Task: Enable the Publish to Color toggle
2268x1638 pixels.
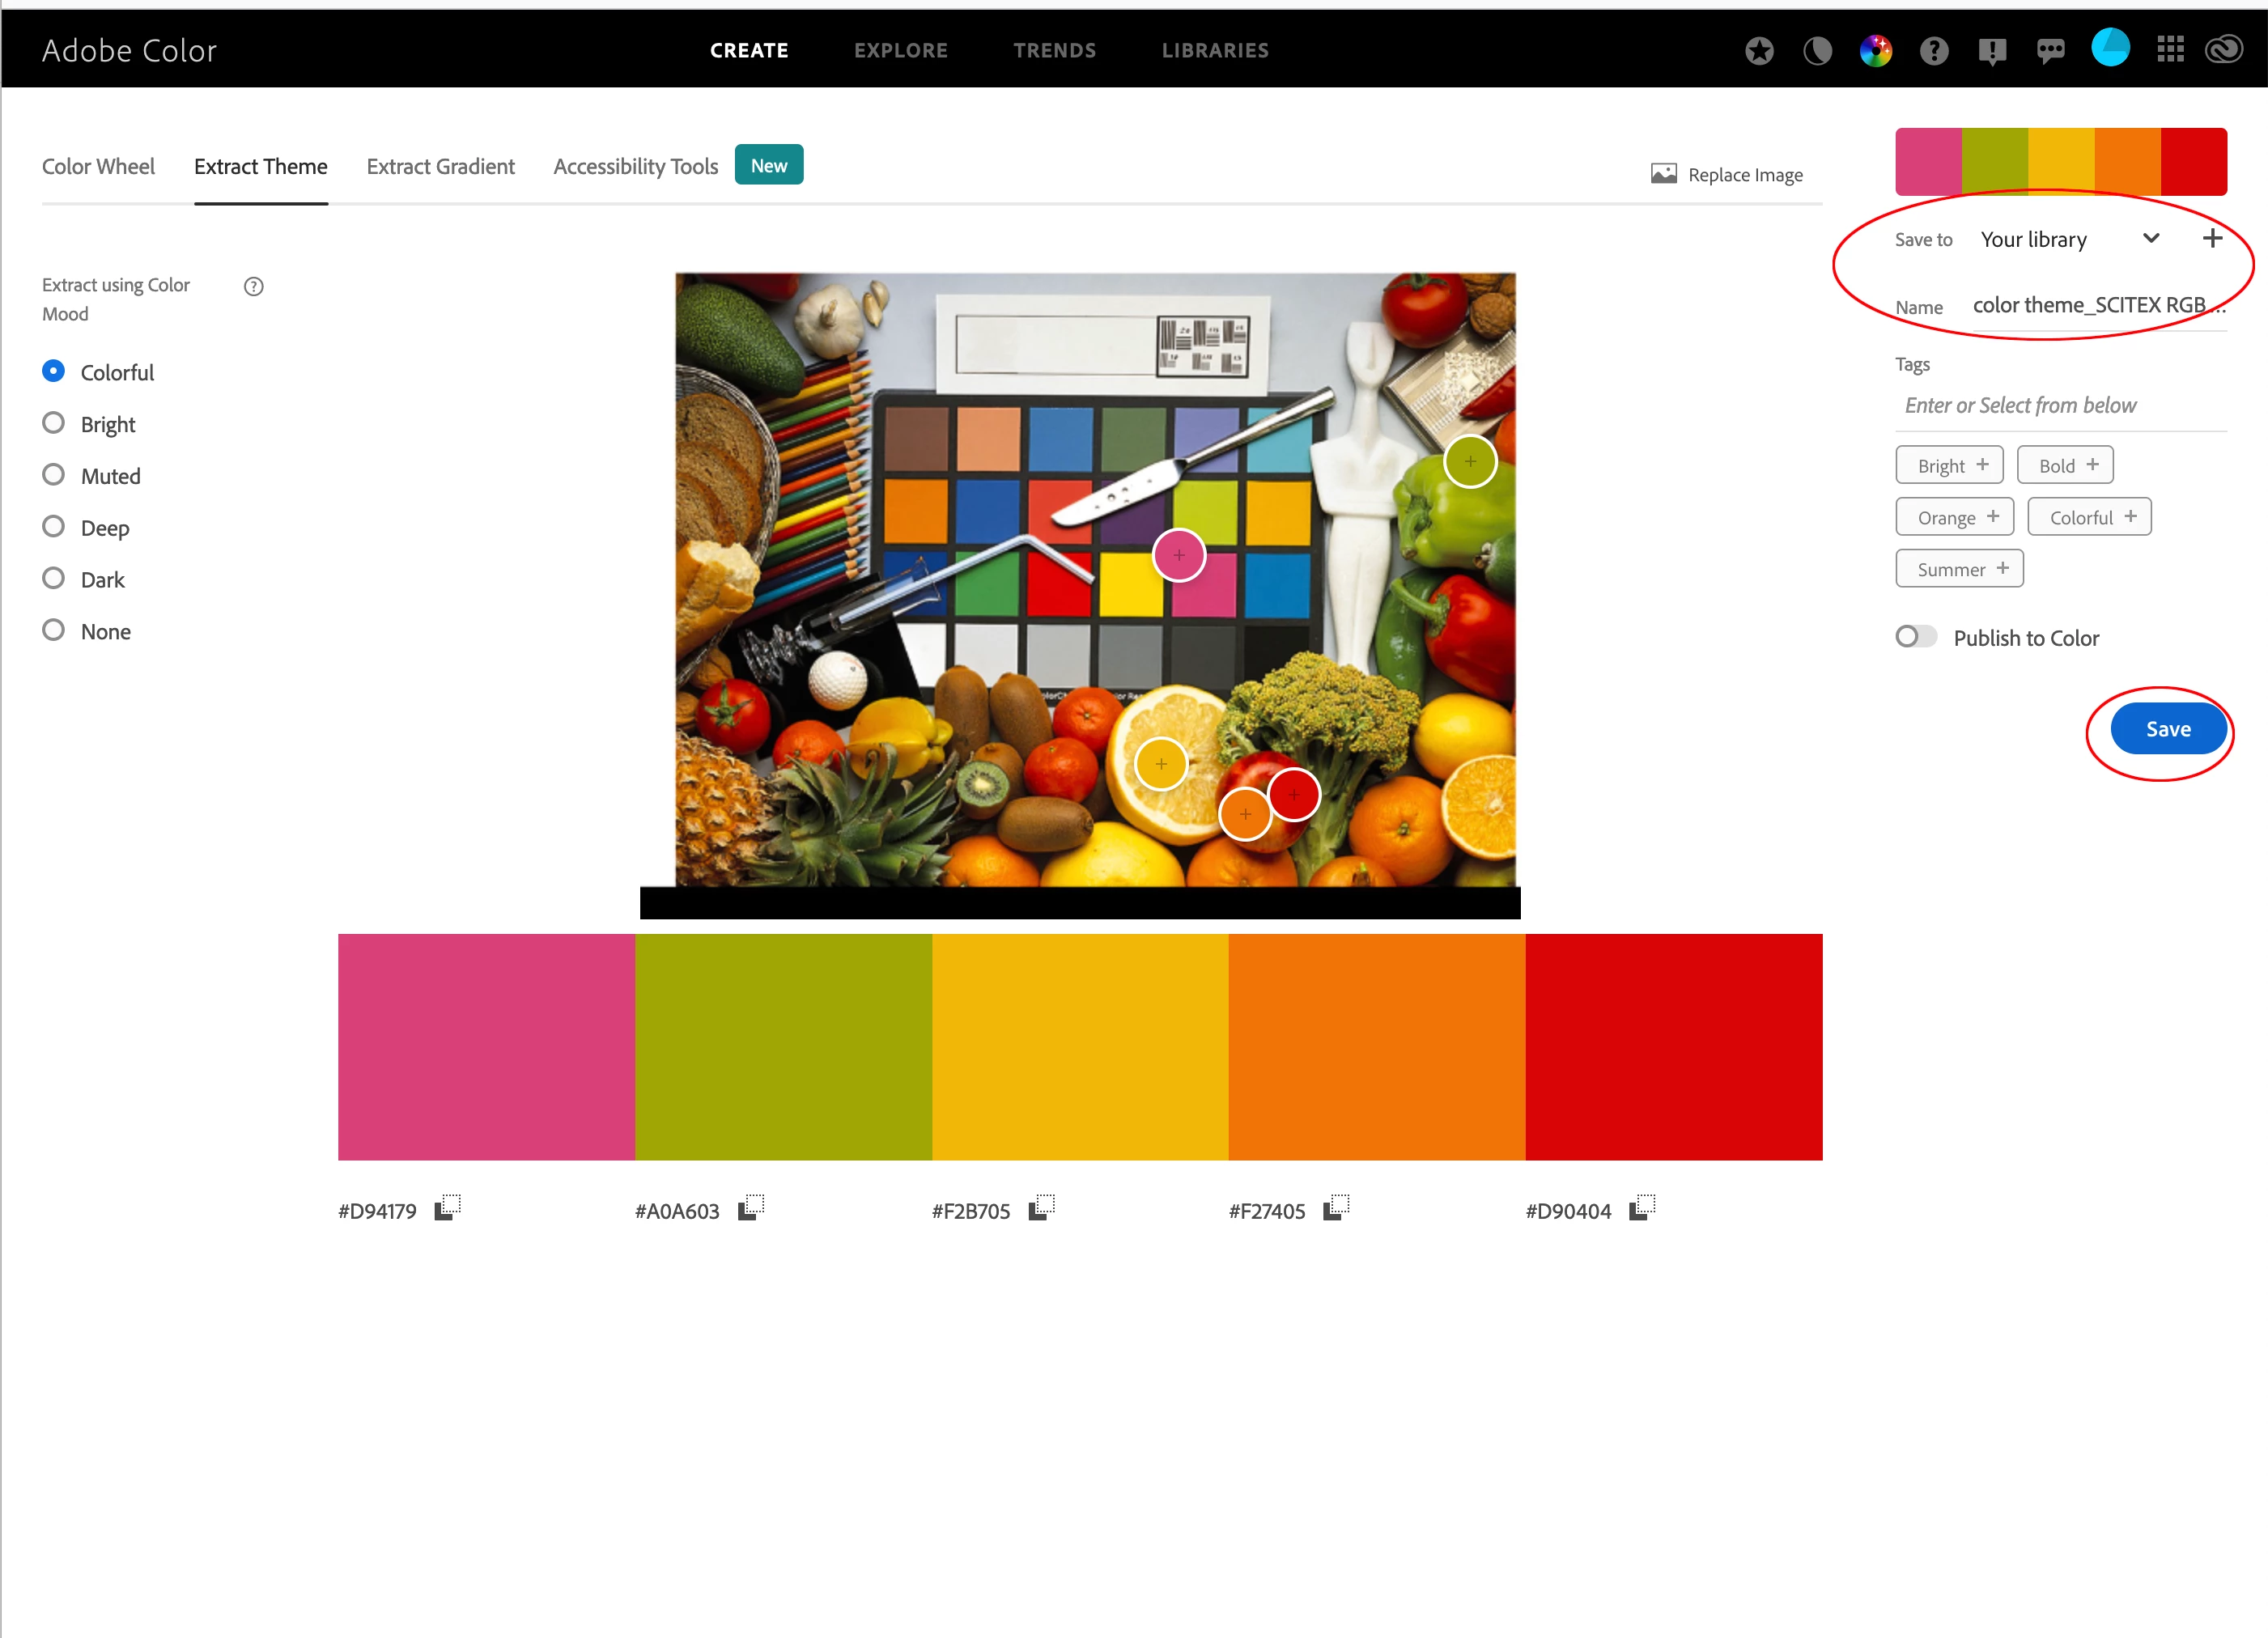Action: 1915,637
